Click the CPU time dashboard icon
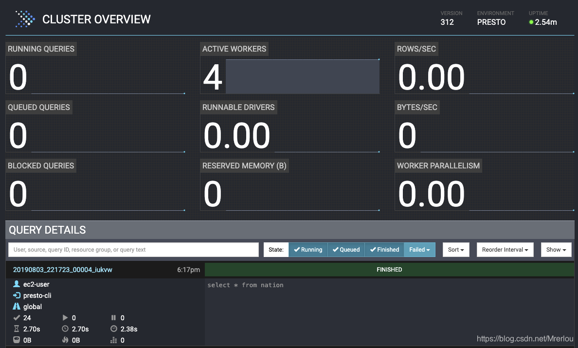Image resolution: width=578 pixels, height=348 pixels. pos(113,329)
